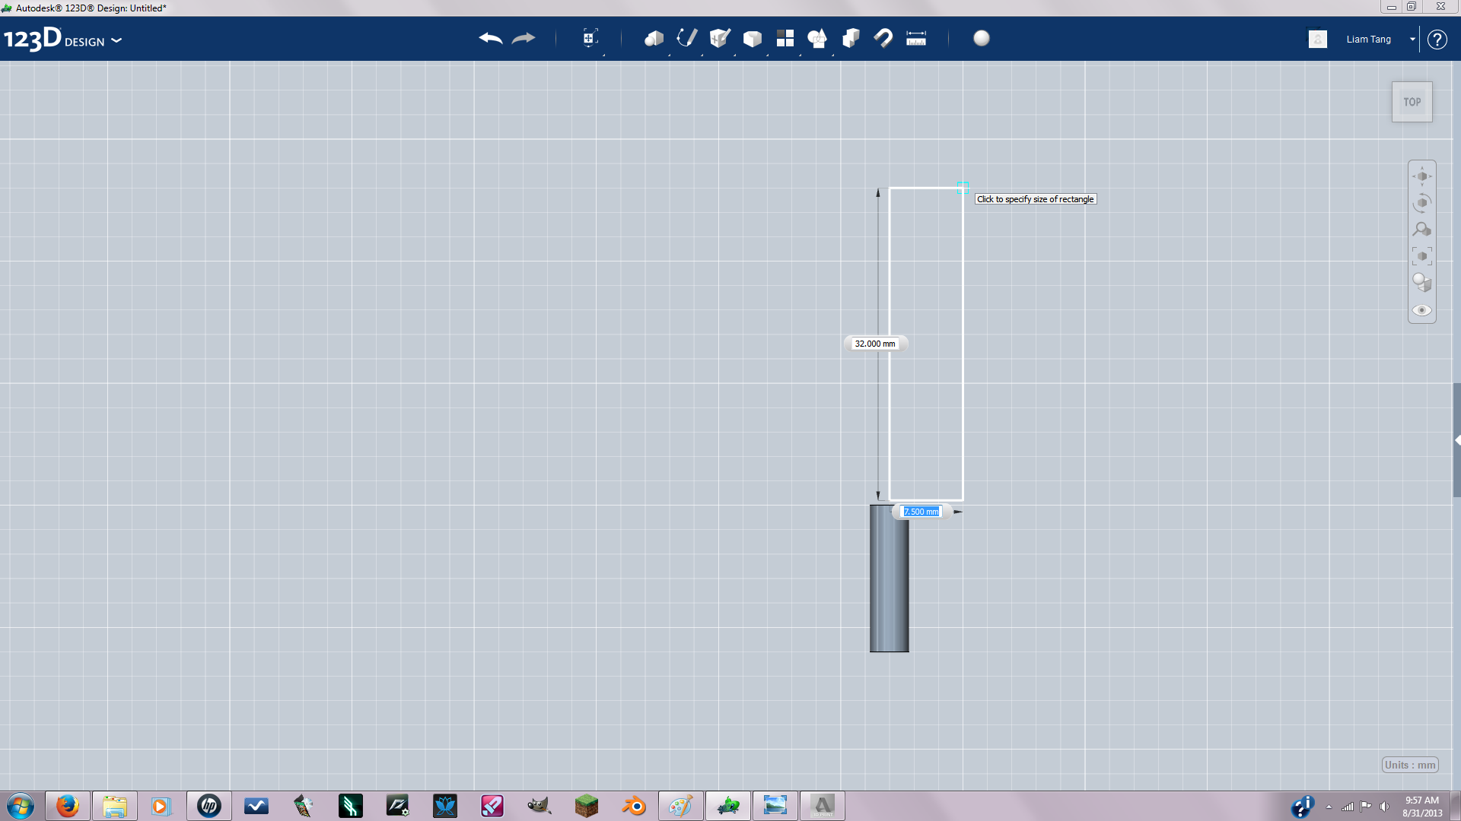Screen dimensions: 1461x821
Task: Click the TOP face of view cube
Action: (1412, 102)
